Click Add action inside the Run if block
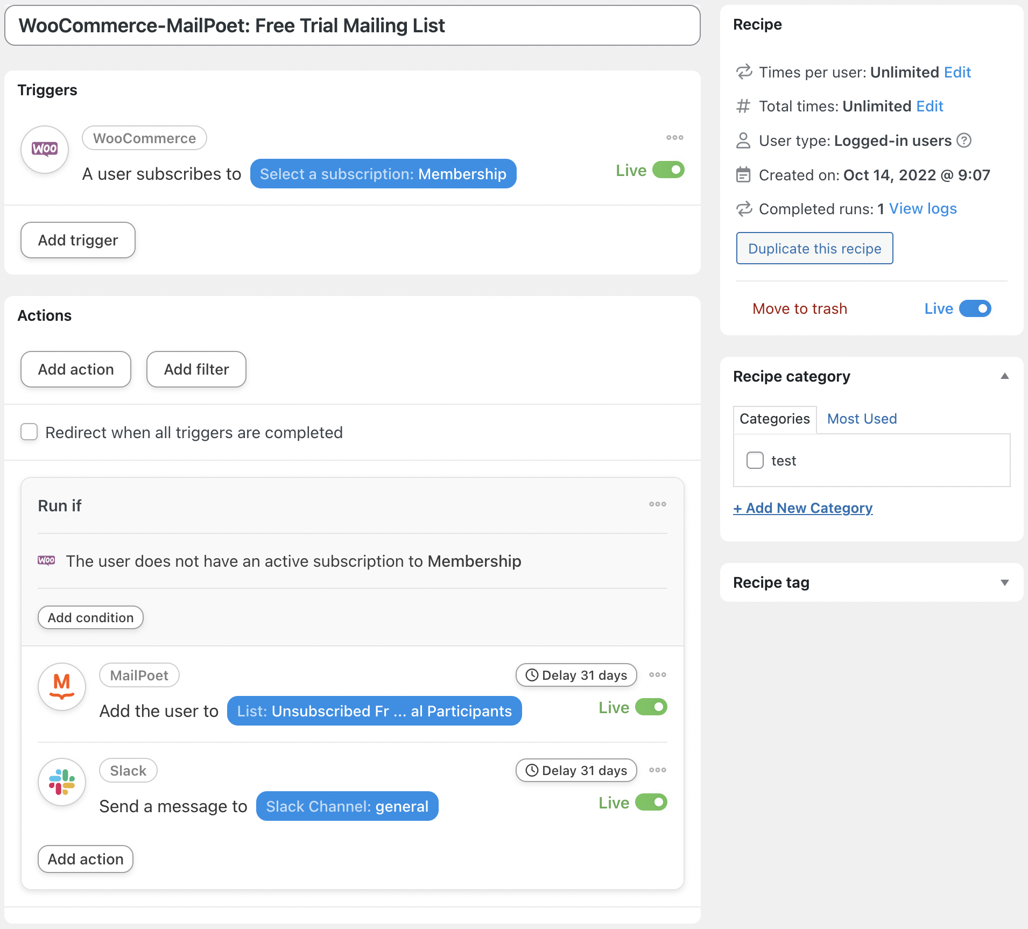1028x929 pixels. (86, 859)
